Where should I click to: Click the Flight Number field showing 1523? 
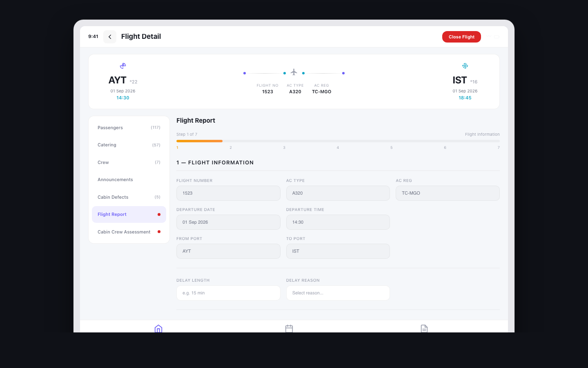[x=228, y=193]
